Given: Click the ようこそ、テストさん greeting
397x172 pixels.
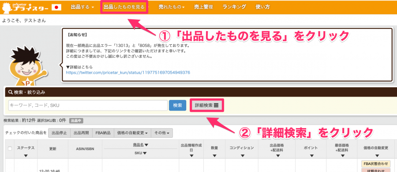Looking at the screenshot, I should click(24, 21).
